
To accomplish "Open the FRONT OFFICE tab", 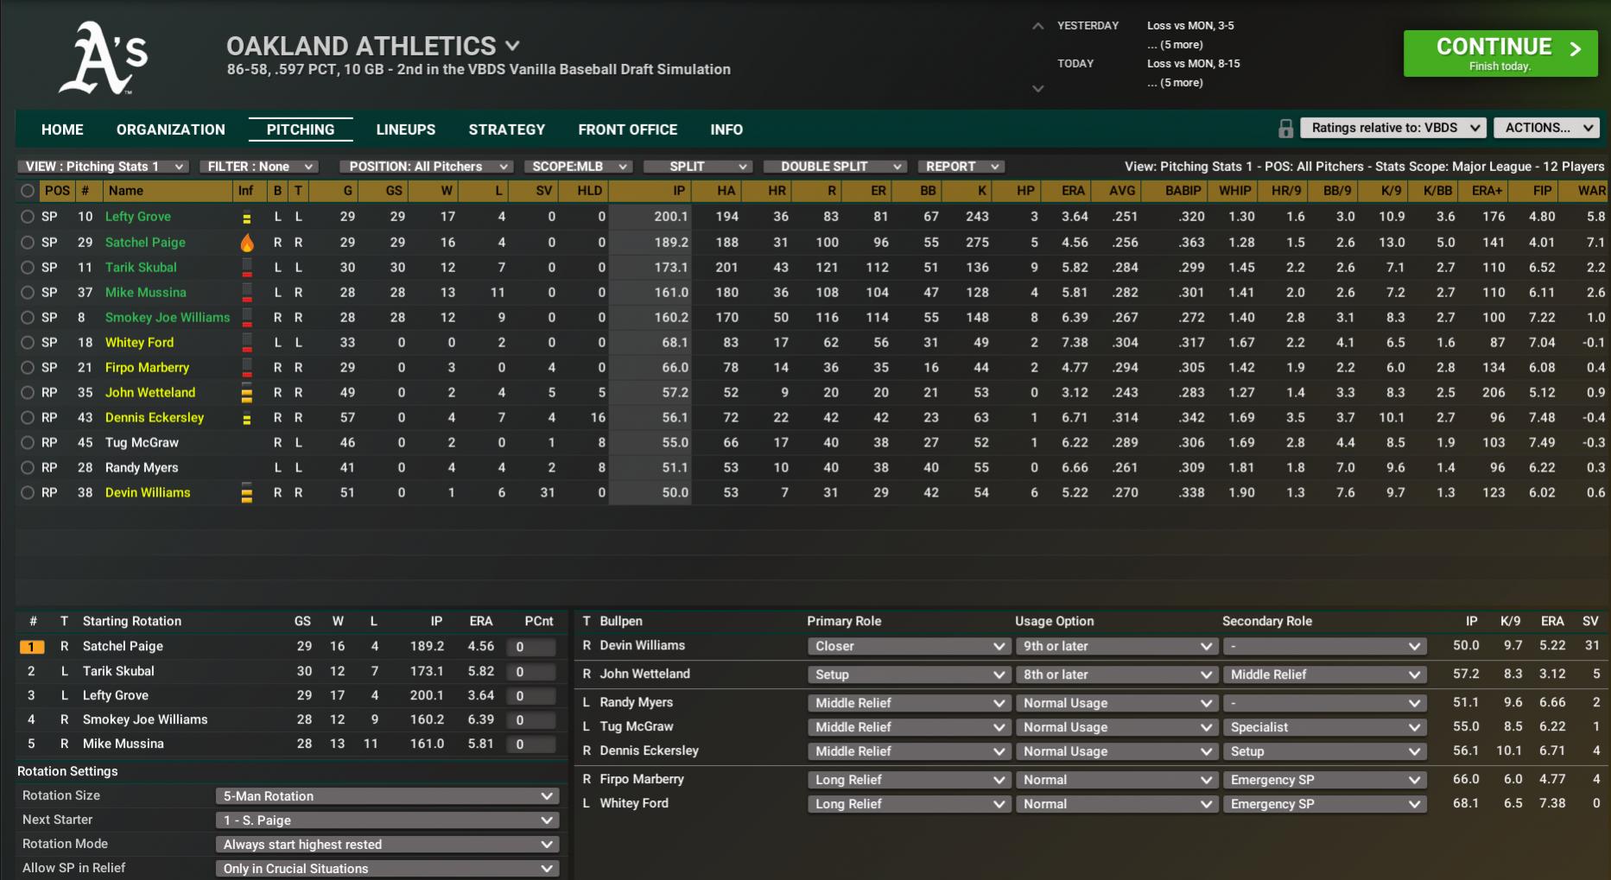I will point(627,130).
